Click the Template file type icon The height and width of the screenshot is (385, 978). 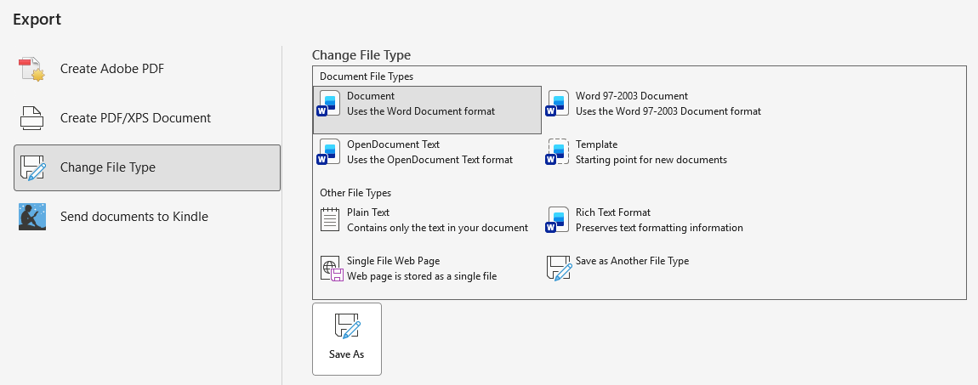[558, 152]
